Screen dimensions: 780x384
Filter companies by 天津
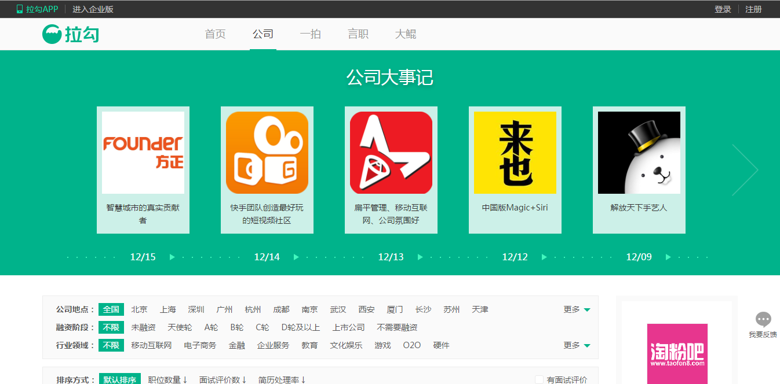pyautogui.click(x=480, y=309)
